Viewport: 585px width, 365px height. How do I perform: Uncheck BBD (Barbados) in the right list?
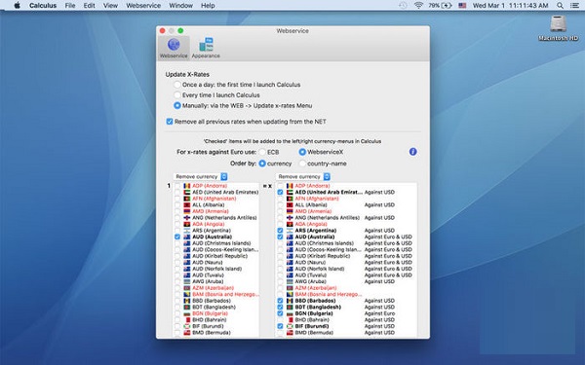click(x=280, y=301)
